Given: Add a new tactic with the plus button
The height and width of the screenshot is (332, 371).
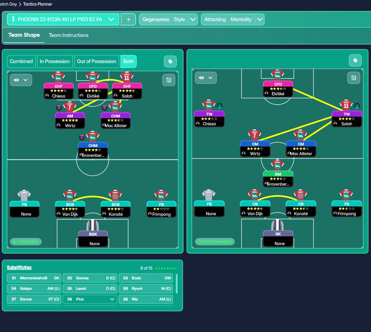Looking at the screenshot, I should pyautogui.click(x=128, y=19).
